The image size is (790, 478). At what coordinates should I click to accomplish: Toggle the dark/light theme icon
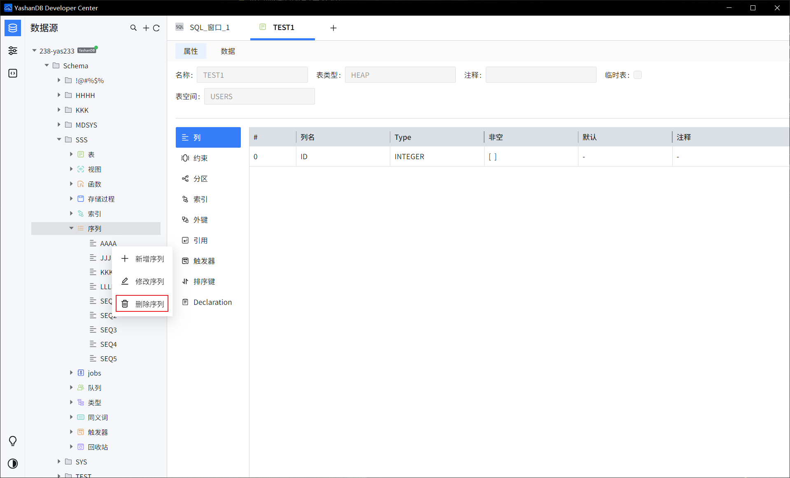pos(13,464)
